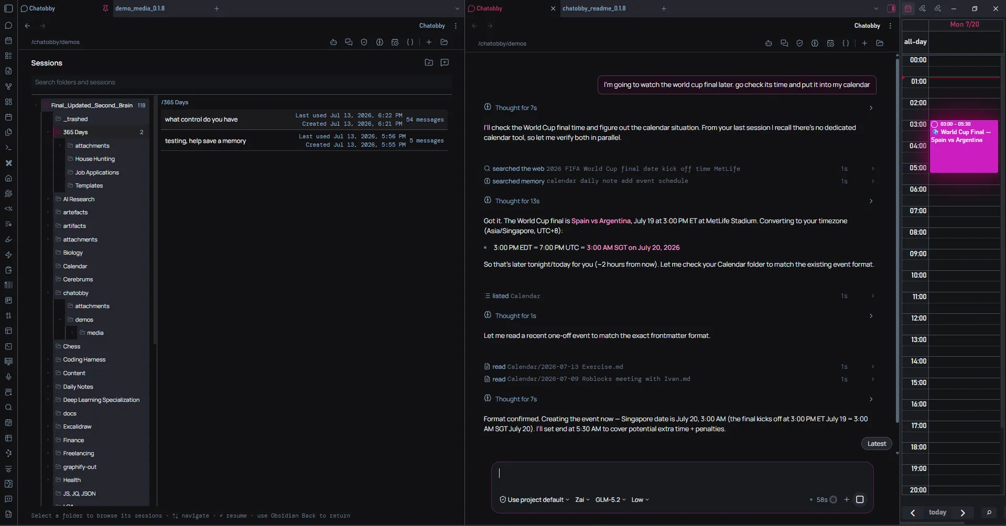Viewport: 1006px width, 526px height.
Task: Open the calendar search button
Action: (x=989, y=513)
